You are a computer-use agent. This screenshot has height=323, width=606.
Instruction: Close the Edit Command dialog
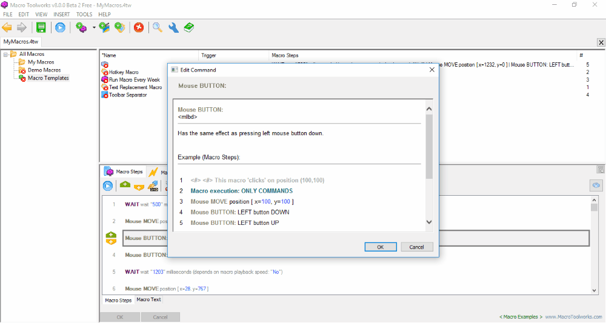point(431,70)
